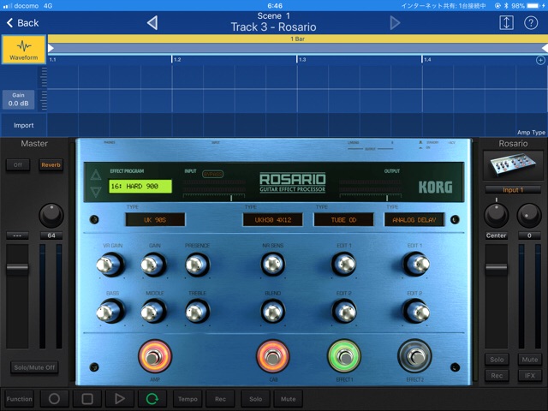Click the TREBLE knob

198,312
